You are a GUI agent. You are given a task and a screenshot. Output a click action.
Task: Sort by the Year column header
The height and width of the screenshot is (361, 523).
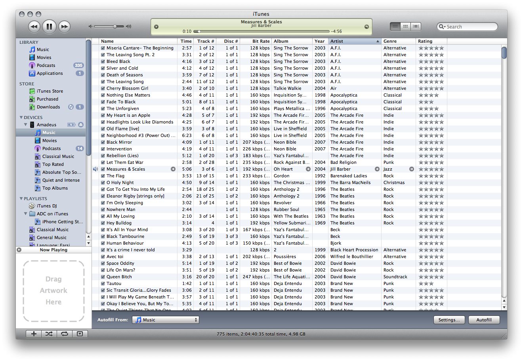[x=321, y=41]
